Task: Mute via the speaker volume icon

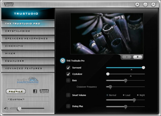Action: [x=6, y=108]
